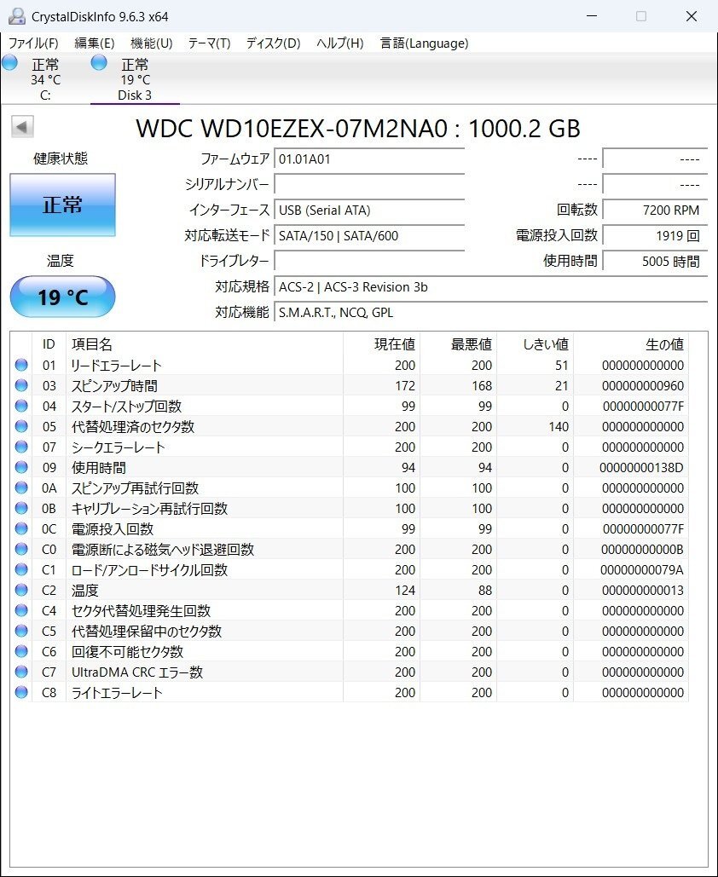Click the 19 °C temperature button

point(63,297)
